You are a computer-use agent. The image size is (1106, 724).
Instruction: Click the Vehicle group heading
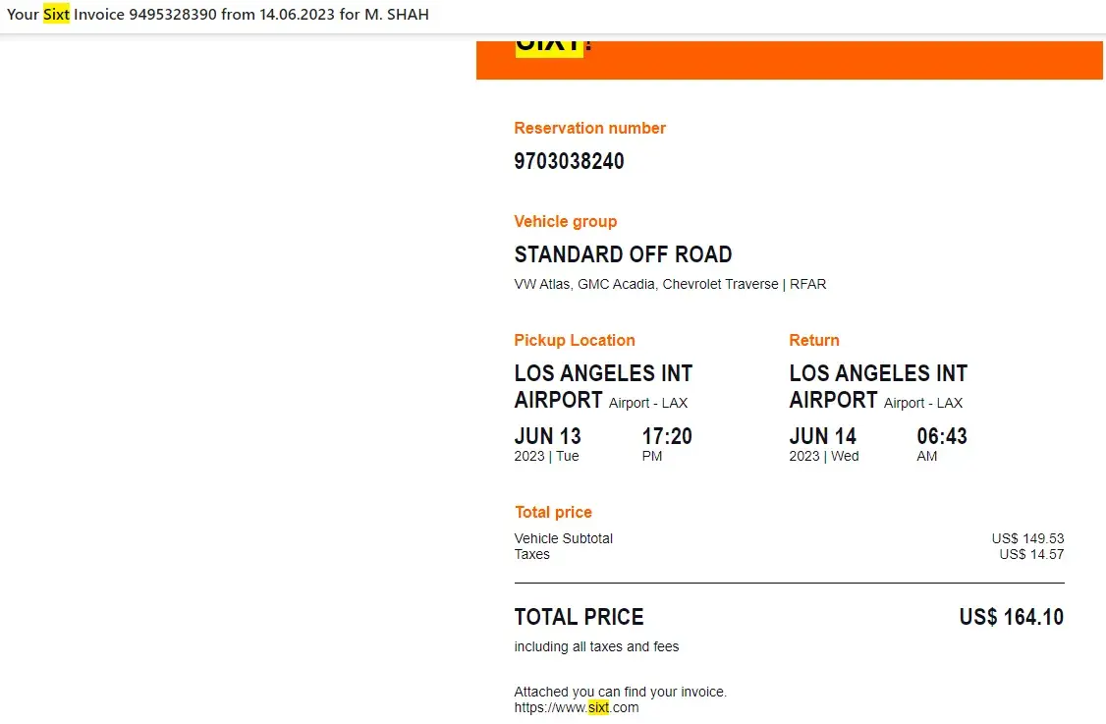click(565, 221)
